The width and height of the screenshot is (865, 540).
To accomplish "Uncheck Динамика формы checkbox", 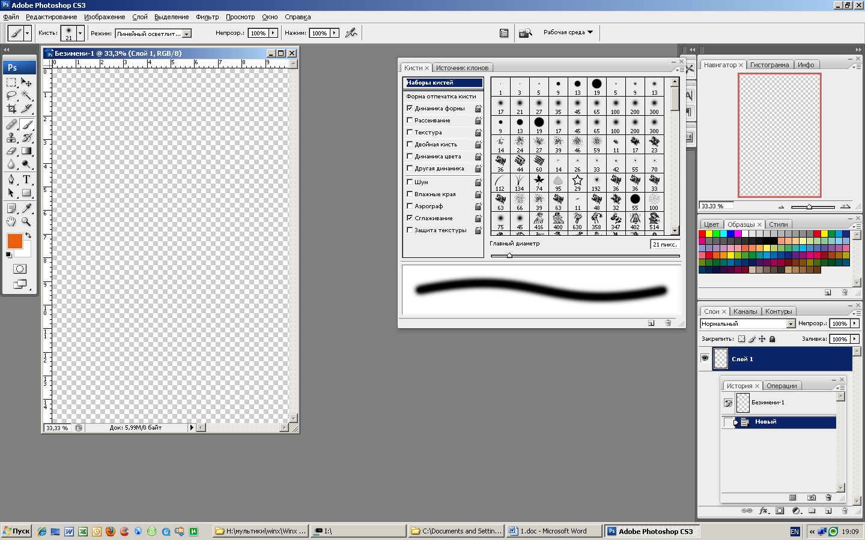I will (410, 109).
